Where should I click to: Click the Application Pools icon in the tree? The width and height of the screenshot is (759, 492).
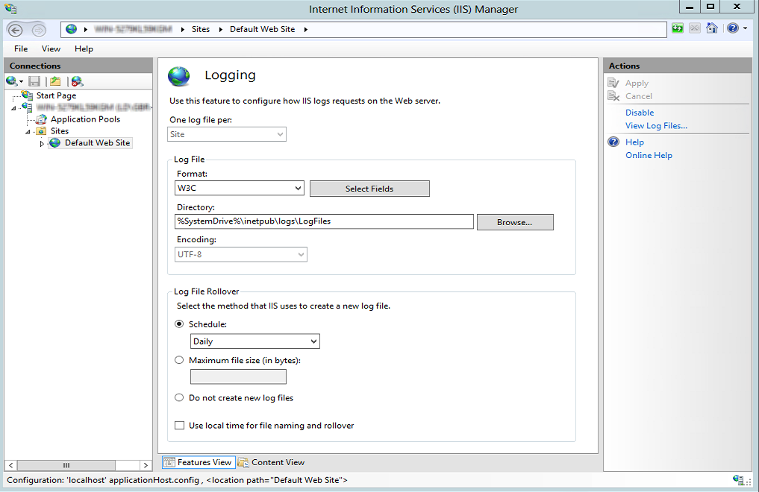pos(41,119)
